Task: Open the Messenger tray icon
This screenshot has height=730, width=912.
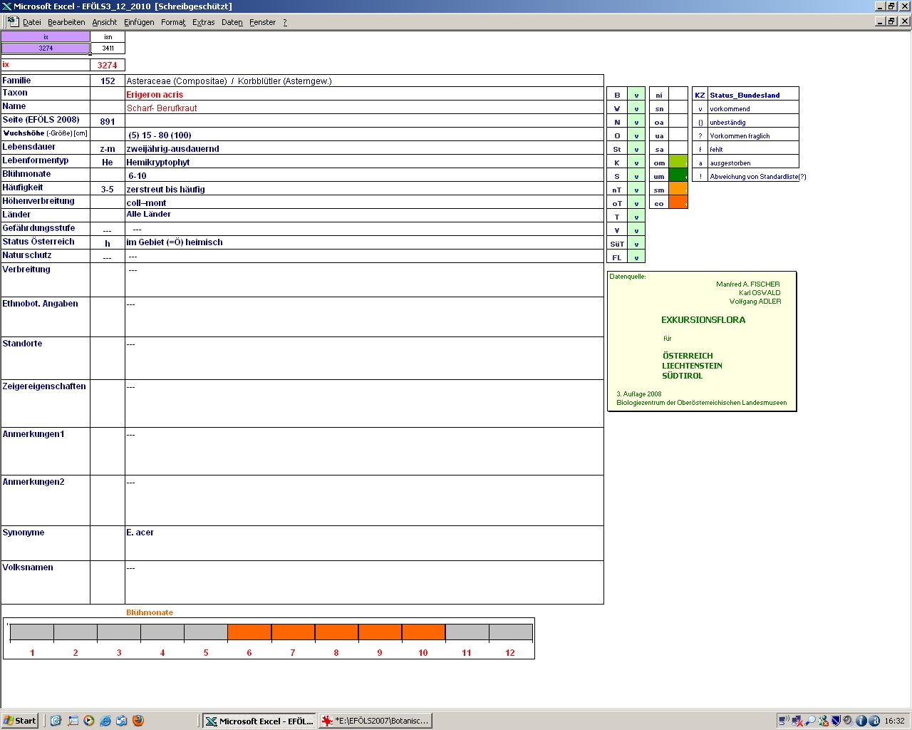Action: pos(823,721)
